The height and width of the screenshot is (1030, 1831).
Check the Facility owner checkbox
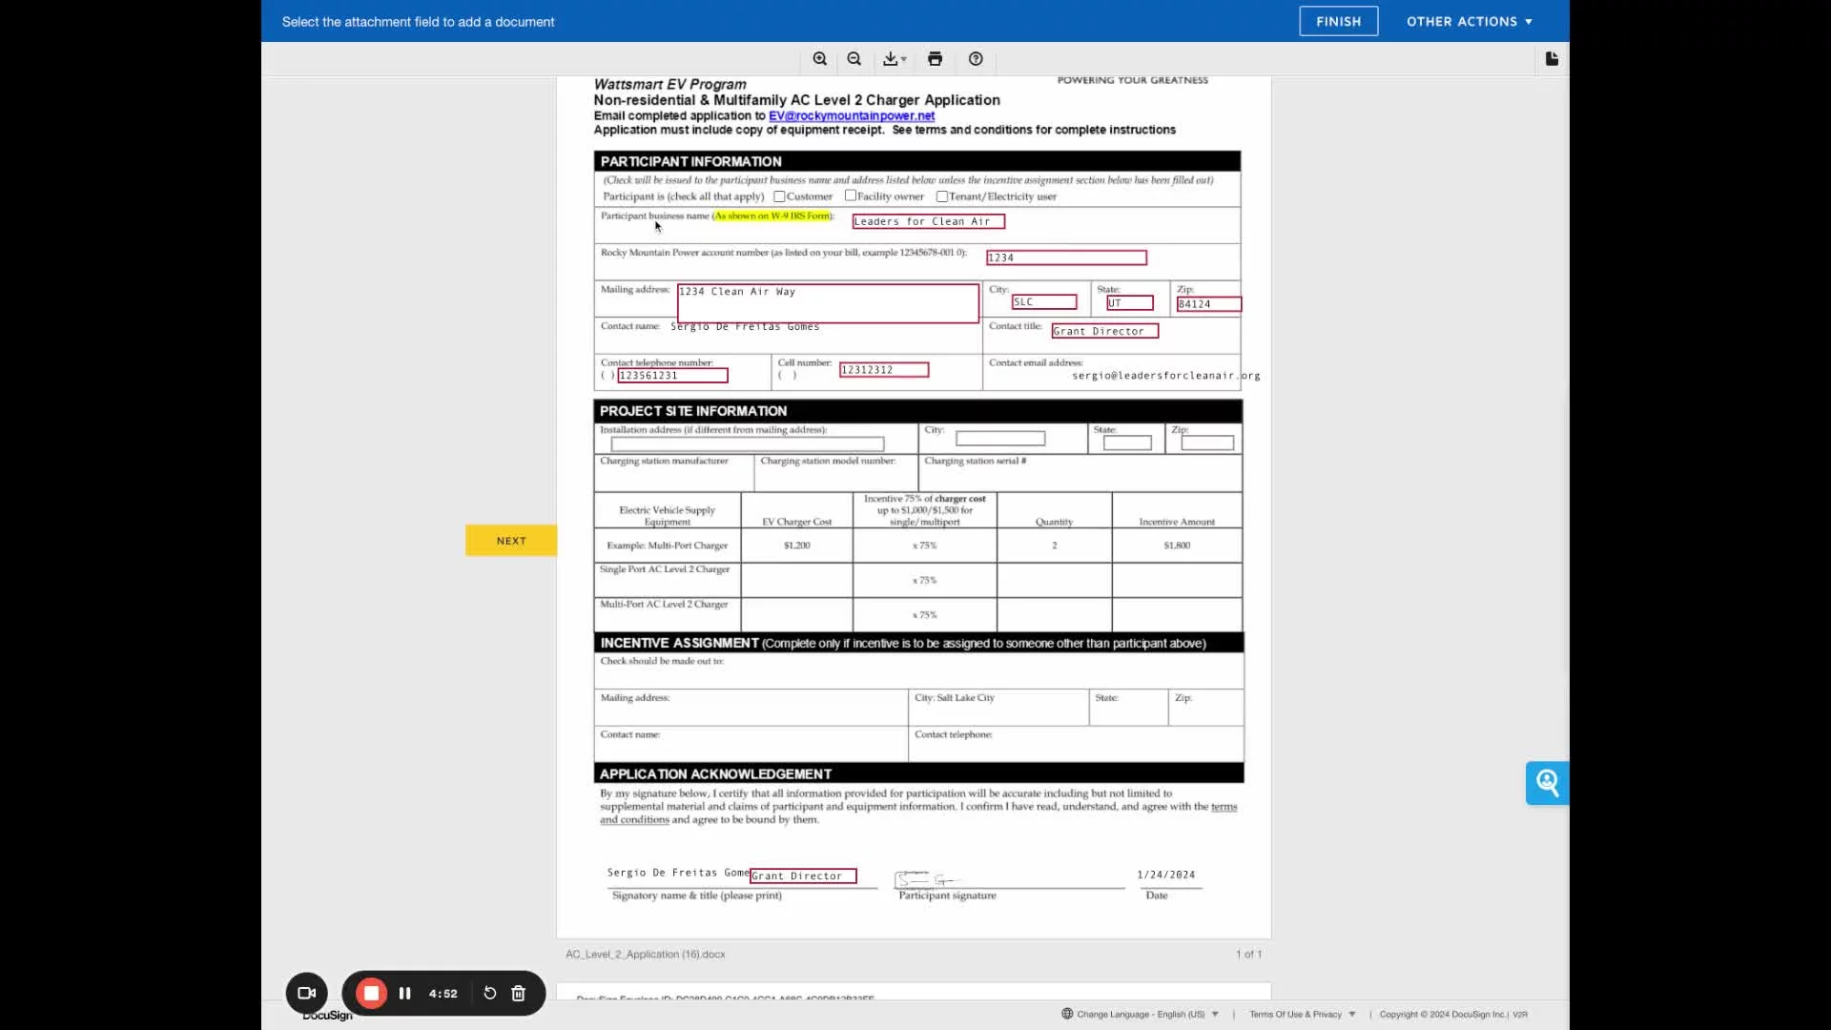click(850, 196)
